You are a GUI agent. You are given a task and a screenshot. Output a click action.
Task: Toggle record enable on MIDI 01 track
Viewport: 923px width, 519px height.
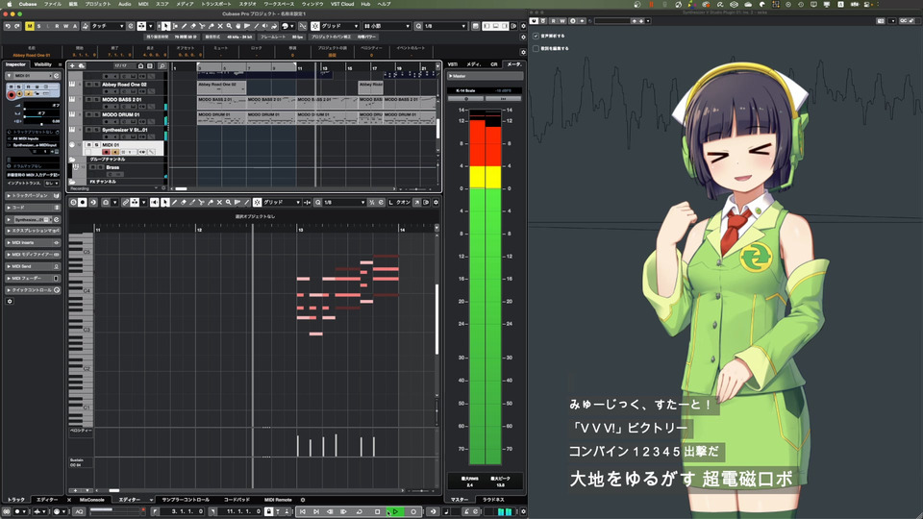[106, 152]
